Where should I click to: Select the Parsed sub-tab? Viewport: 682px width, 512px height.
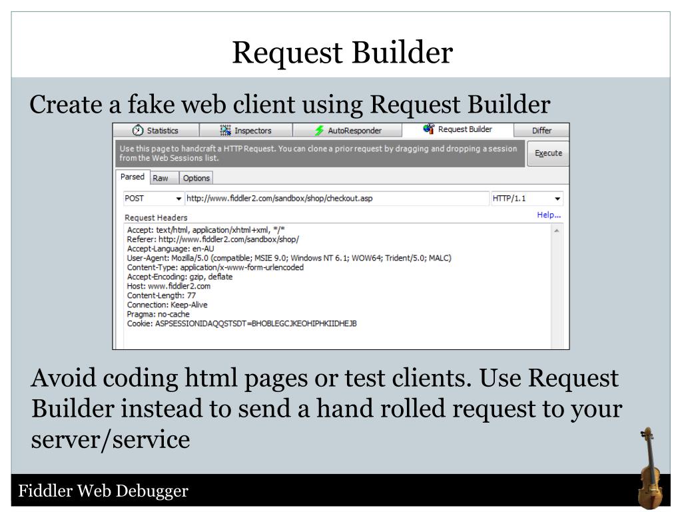coord(133,177)
